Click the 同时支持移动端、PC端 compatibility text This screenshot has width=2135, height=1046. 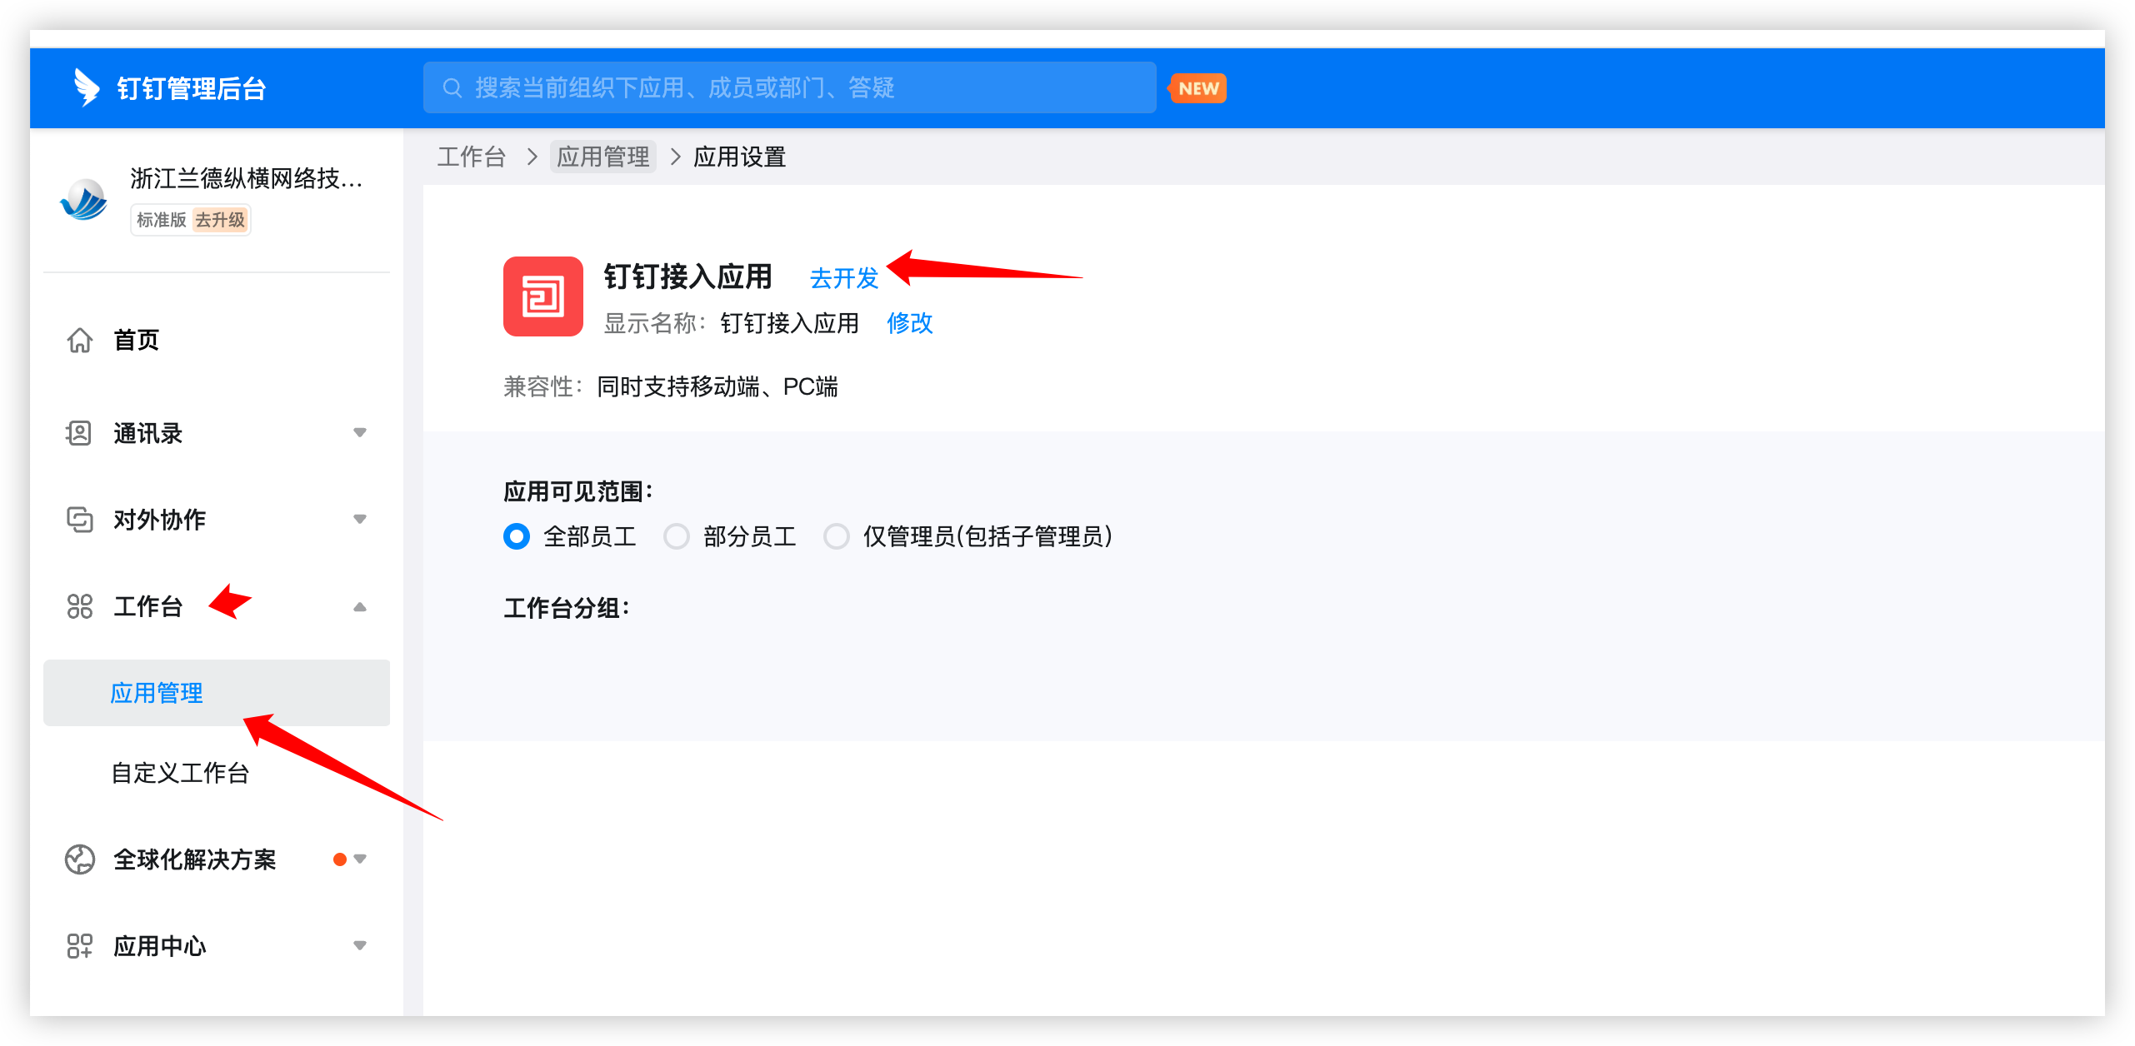click(717, 386)
